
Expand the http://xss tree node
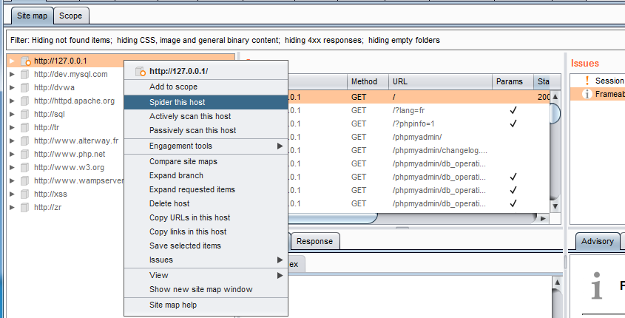click(x=12, y=194)
